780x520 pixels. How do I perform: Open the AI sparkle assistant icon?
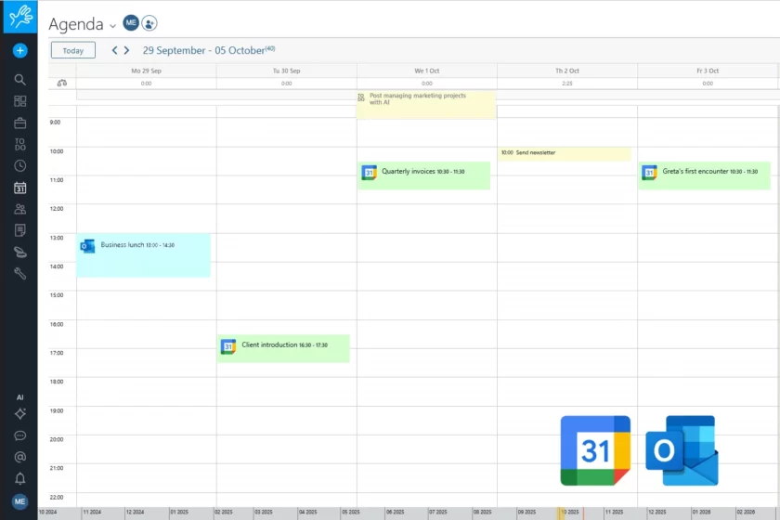[x=19, y=413]
